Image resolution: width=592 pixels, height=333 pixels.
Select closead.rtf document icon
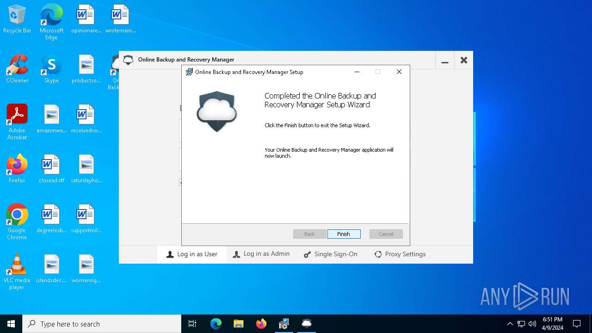[51, 169]
